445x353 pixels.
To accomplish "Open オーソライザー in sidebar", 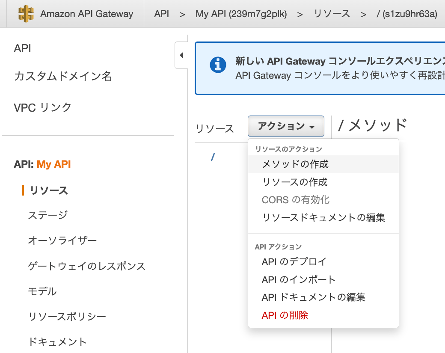I will point(62,240).
